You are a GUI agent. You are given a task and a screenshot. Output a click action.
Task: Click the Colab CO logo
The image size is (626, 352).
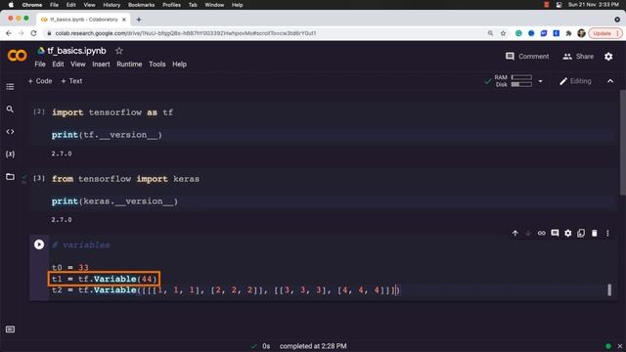click(x=18, y=56)
